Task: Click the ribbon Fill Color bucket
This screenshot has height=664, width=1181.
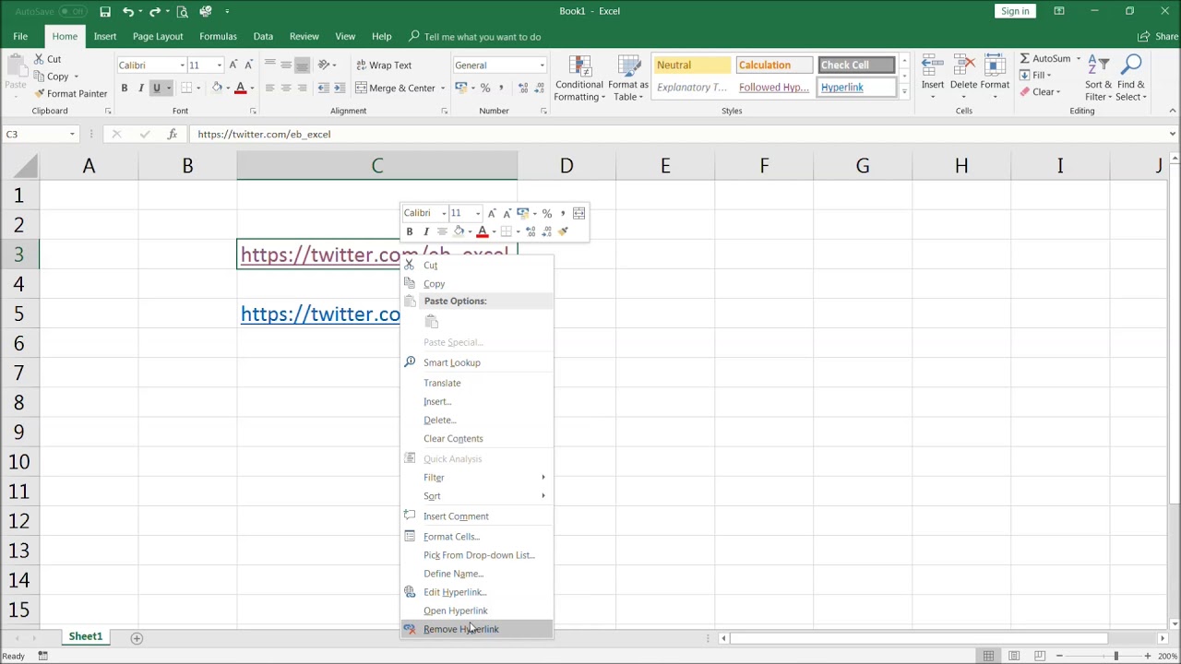Action: click(x=217, y=88)
